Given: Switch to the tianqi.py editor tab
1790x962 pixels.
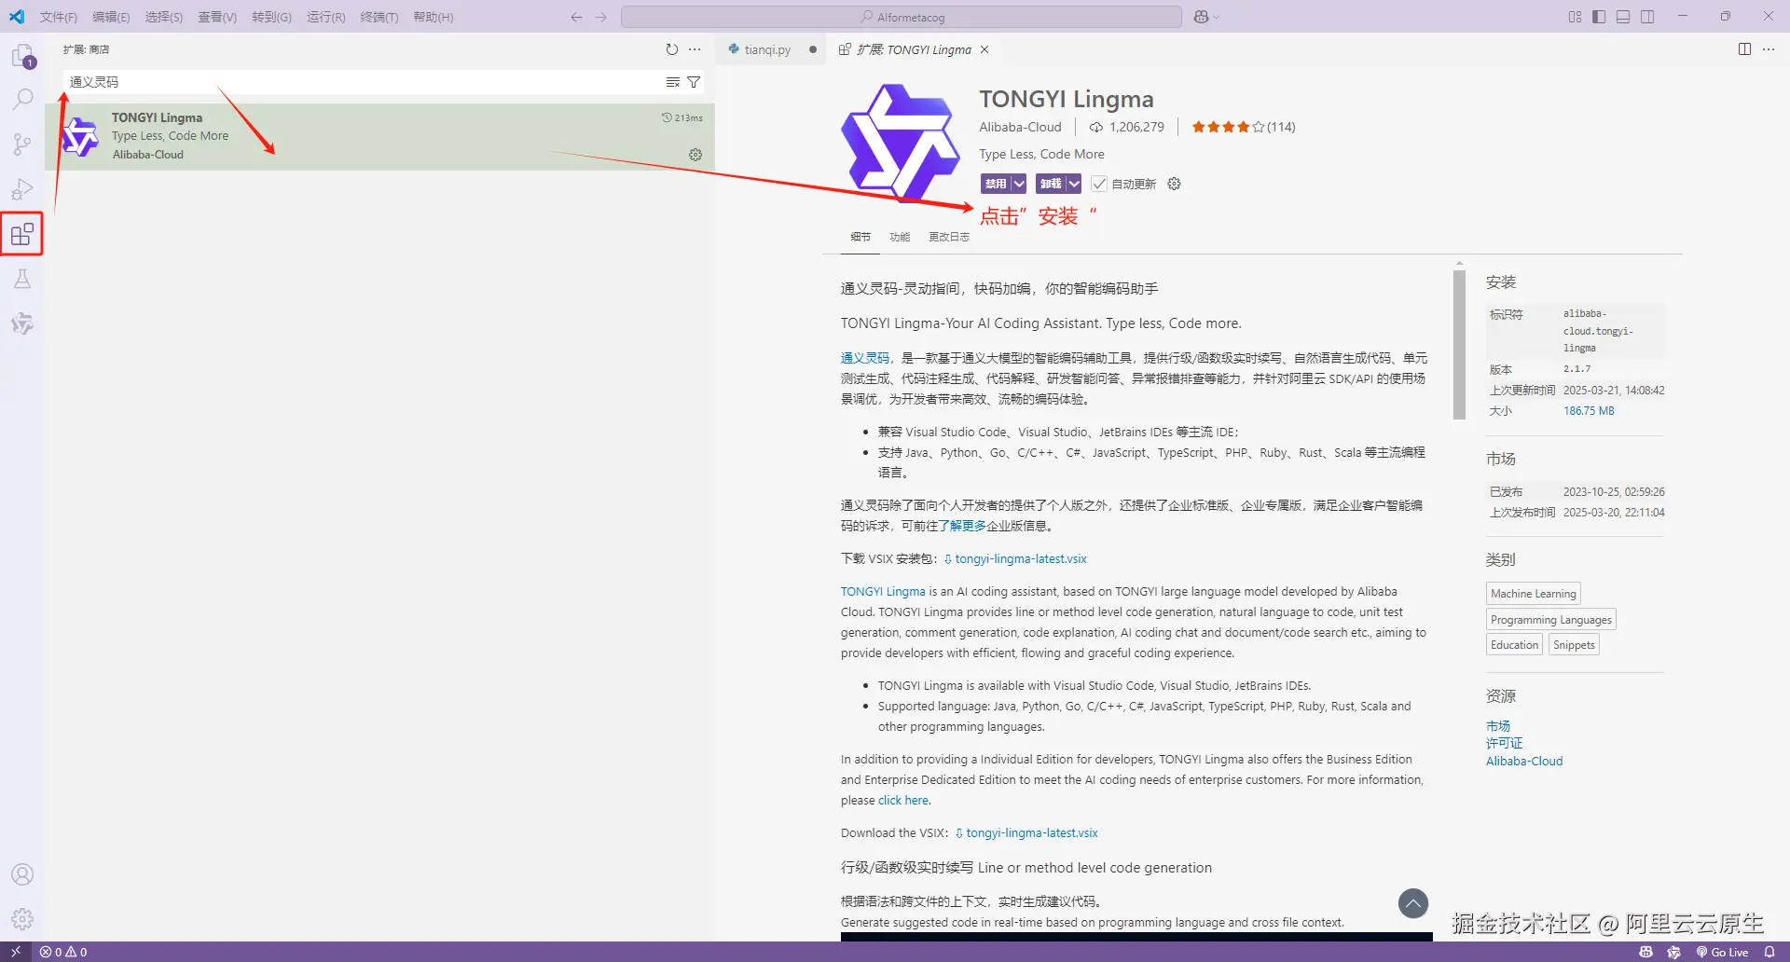Looking at the screenshot, I should [x=768, y=49].
